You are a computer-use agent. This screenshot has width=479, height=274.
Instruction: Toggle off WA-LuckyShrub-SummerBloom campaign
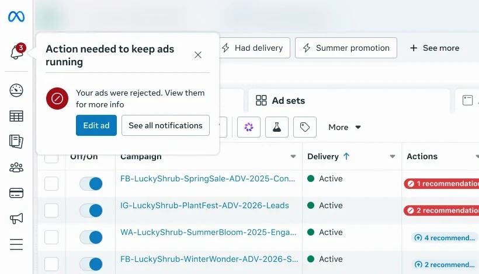91,237
